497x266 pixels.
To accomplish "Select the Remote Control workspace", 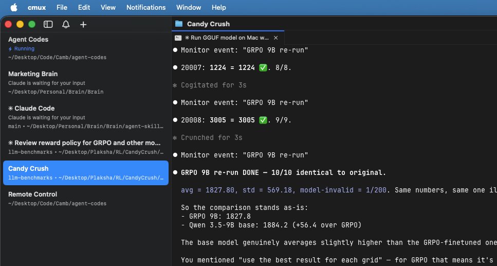I will click(x=86, y=199).
